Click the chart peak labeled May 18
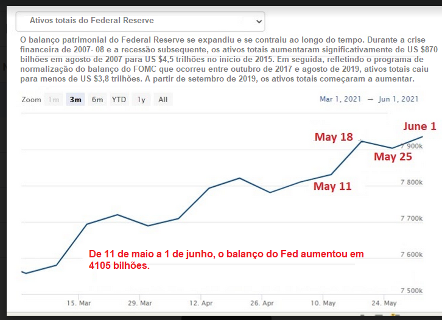The image size is (442, 320). (362, 141)
